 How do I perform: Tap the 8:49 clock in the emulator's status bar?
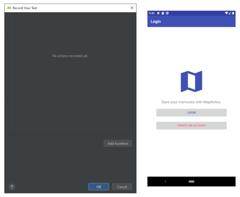pos(152,13)
